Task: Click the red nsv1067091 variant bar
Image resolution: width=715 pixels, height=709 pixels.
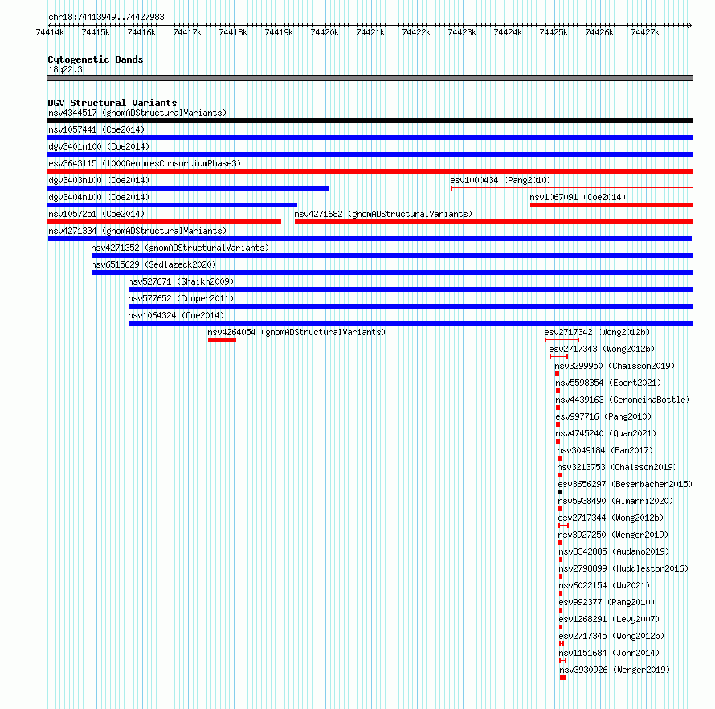Action: (x=611, y=205)
